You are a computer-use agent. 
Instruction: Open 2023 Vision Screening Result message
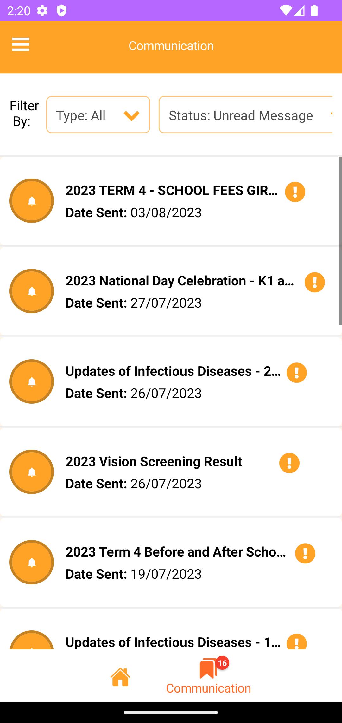(x=170, y=472)
